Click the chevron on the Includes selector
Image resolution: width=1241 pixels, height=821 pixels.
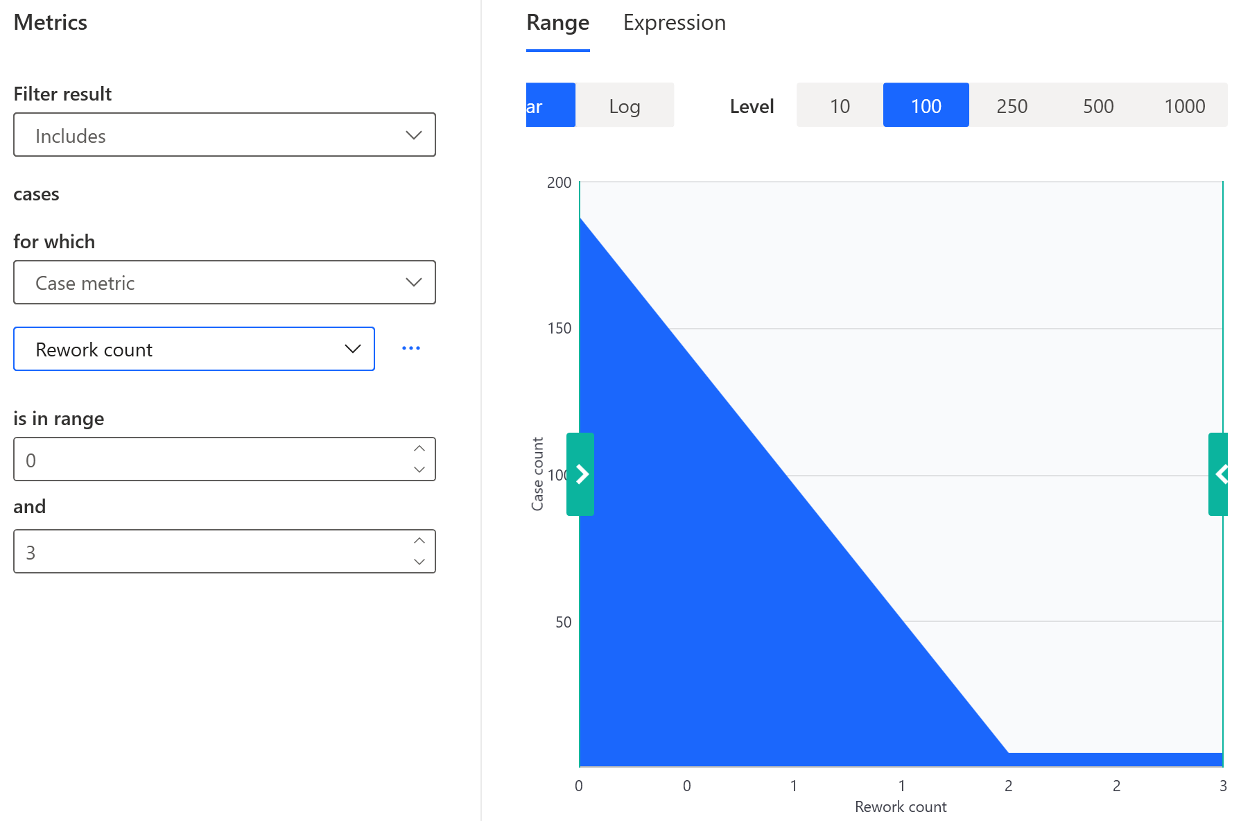point(414,135)
